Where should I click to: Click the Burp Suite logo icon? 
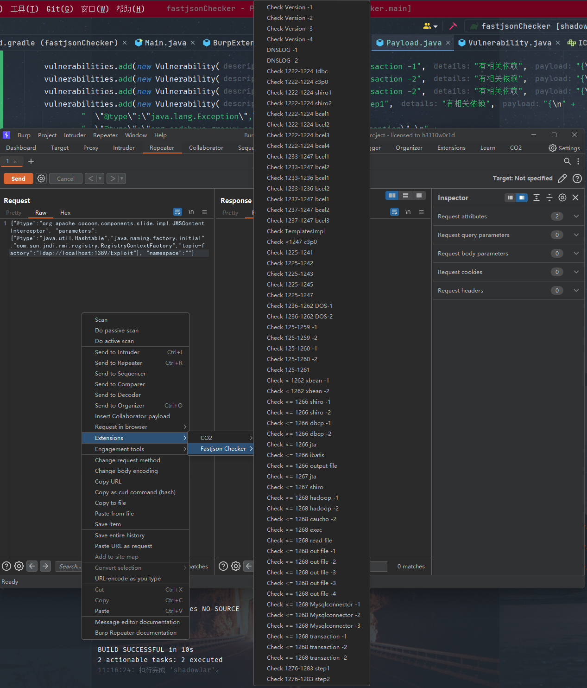click(x=6, y=135)
